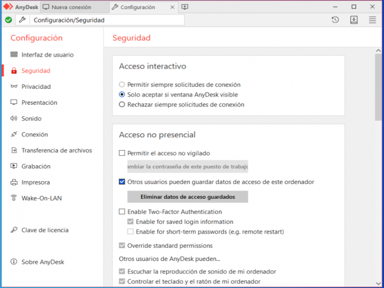Click the monitor icon on Nueva conexión tab

[46, 7]
